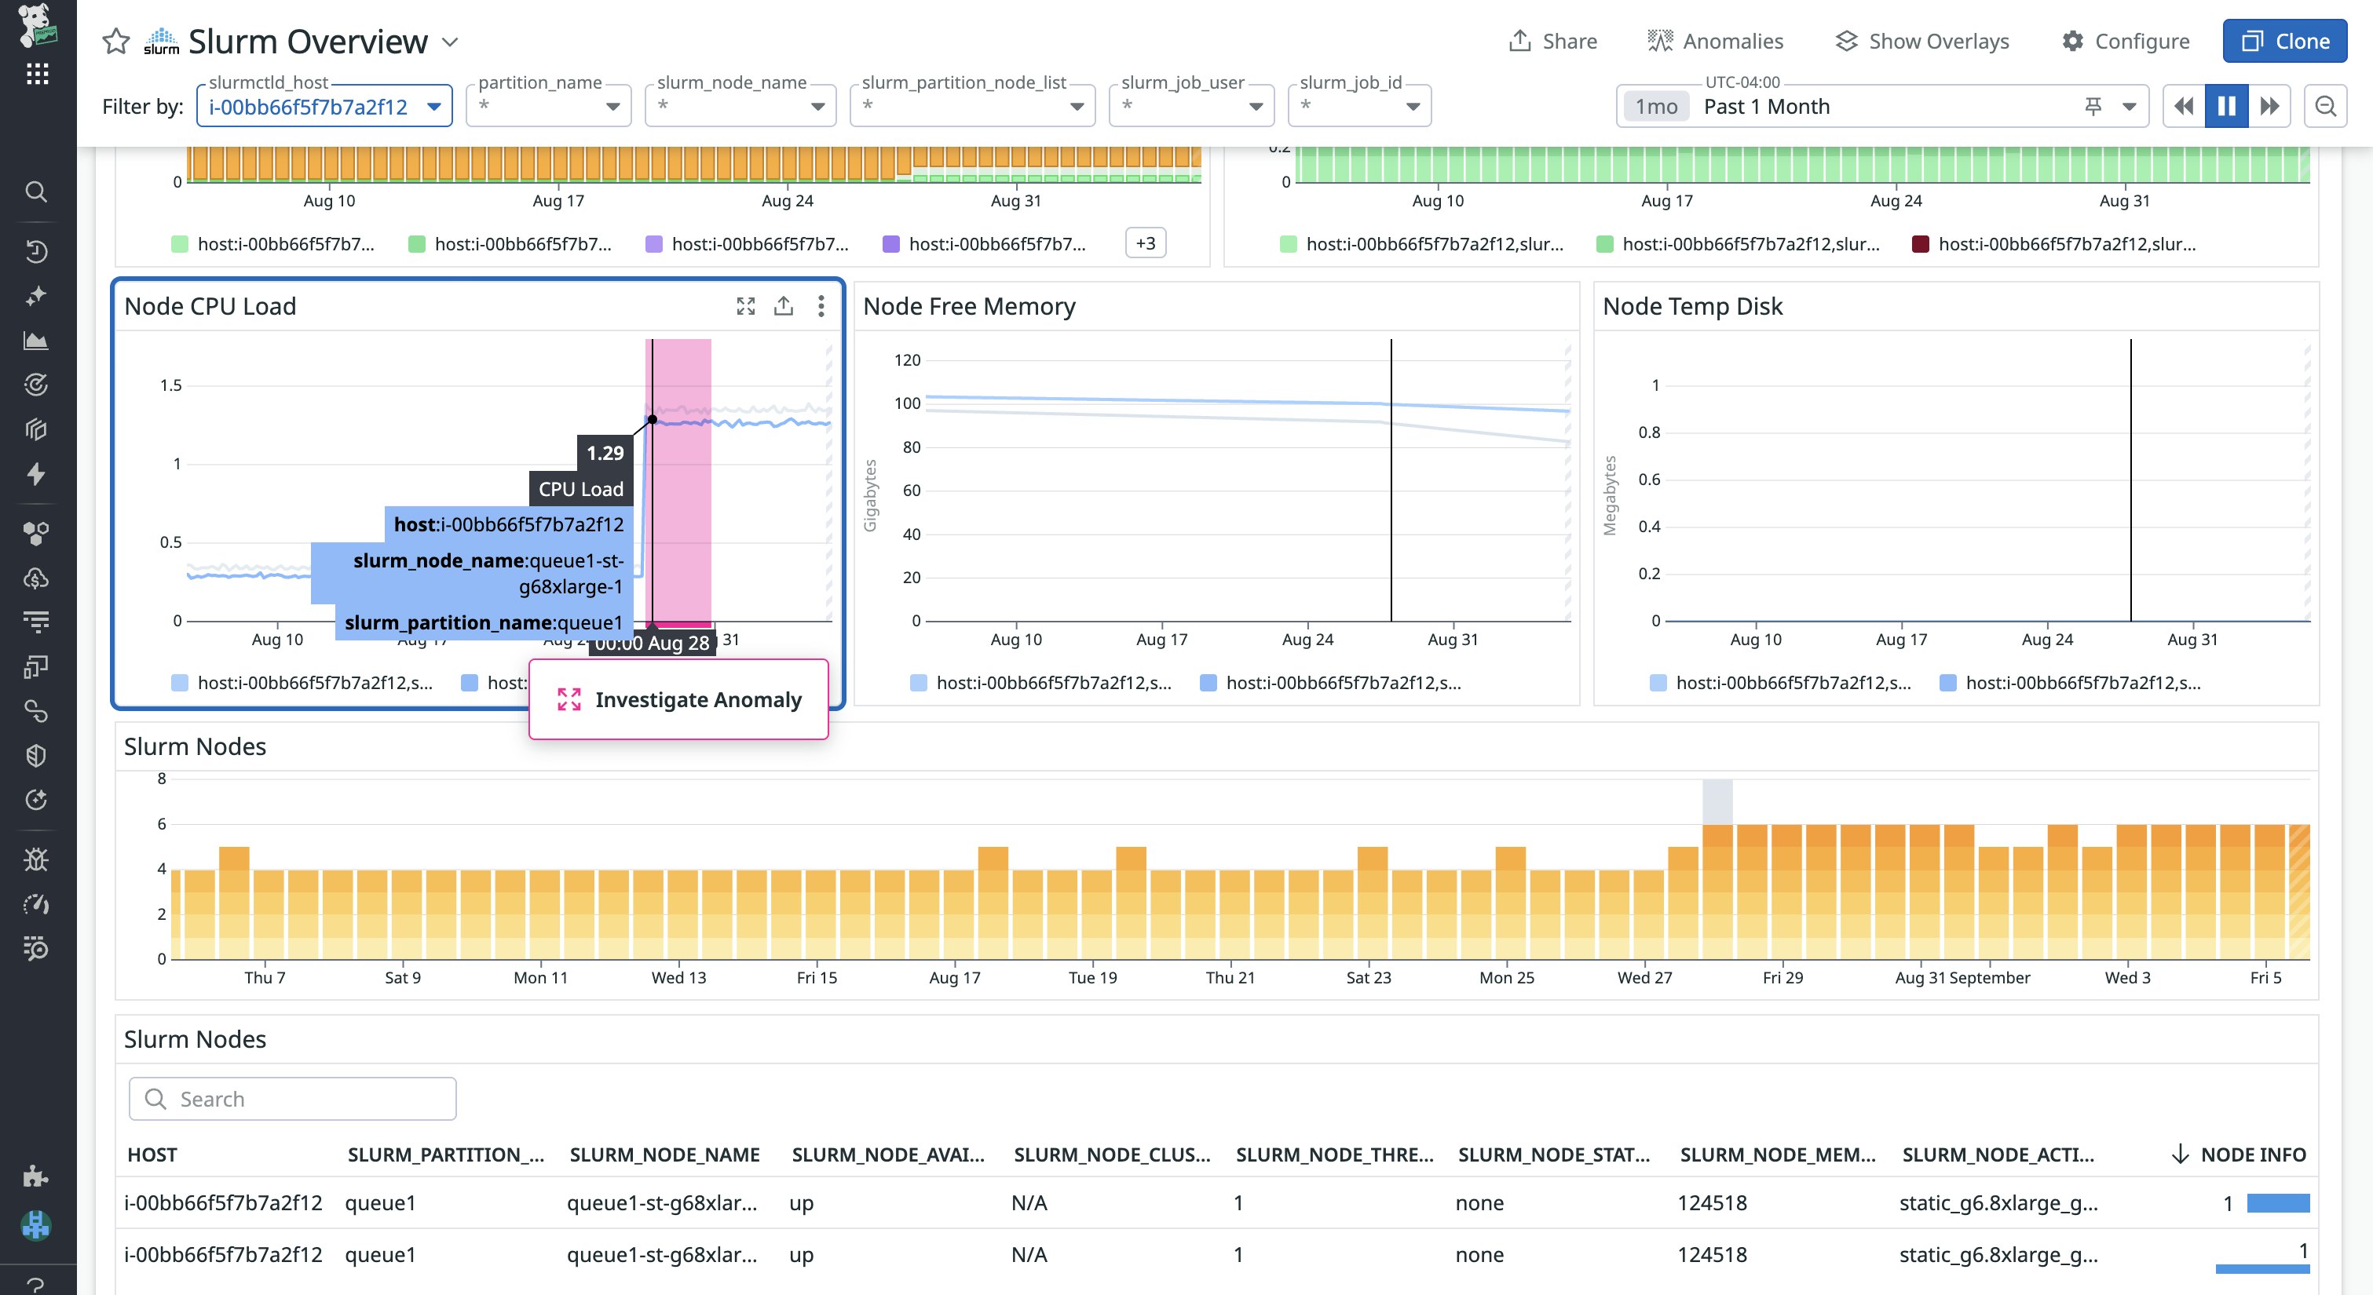Star this Slurm Overview dashboard
The image size is (2373, 1295).
[x=116, y=42]
